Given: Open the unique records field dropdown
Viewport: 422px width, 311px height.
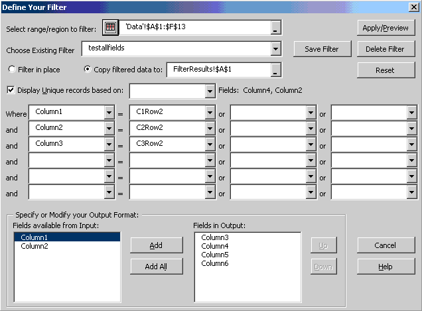Looking at the screenshot, I should tap(210, 92).
